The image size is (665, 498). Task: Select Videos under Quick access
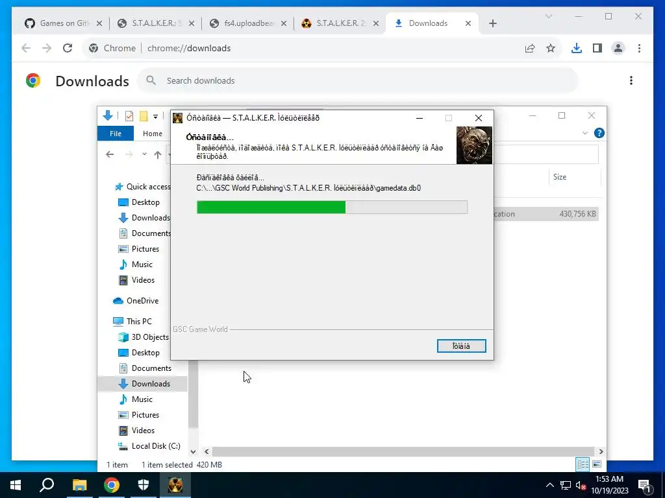pyautogui.click(x=143, y=280)
